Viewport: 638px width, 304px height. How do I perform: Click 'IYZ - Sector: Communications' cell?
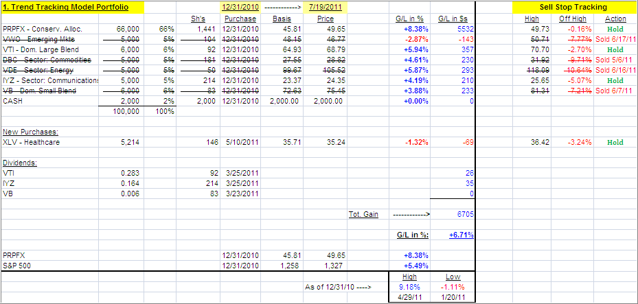tap(50, 80)
